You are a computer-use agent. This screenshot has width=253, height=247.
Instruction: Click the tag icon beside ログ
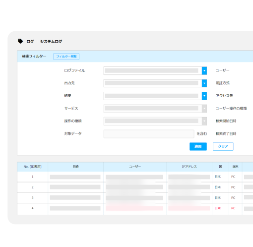[x=20, y=41]
